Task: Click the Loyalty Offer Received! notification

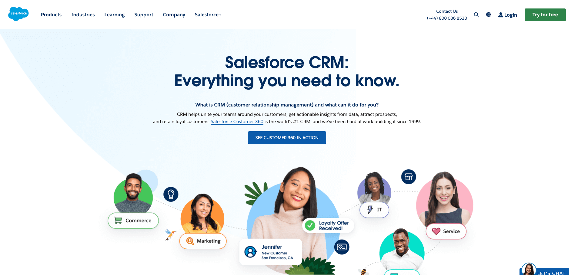Action: [328, 226]
